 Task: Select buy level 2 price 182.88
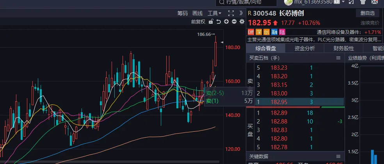[x=279, y=122]
